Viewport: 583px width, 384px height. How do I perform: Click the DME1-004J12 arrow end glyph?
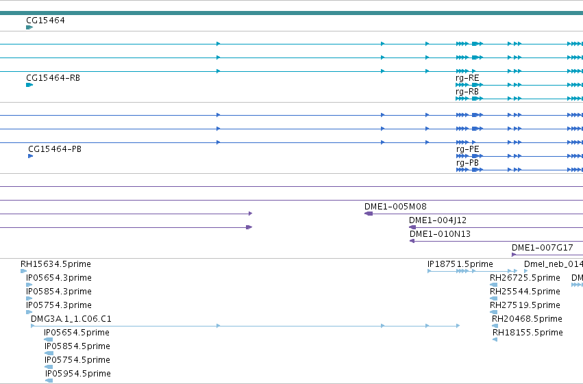pyautogui.click(x=412, y=227)
